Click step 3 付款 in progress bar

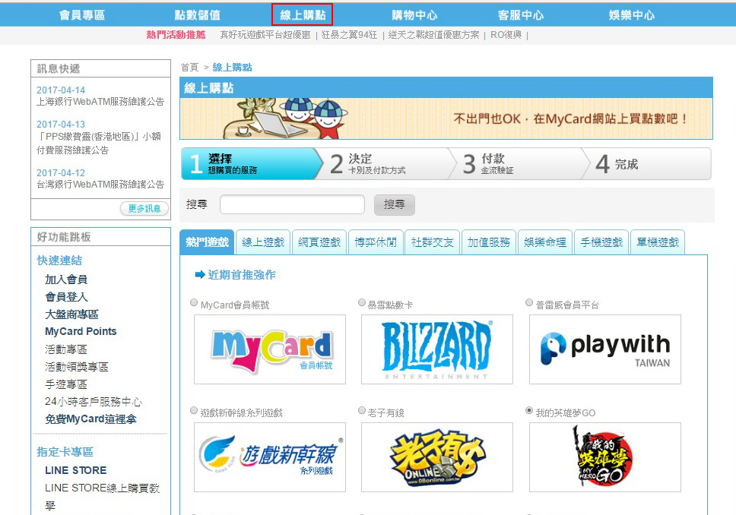[x=519, y=164]
